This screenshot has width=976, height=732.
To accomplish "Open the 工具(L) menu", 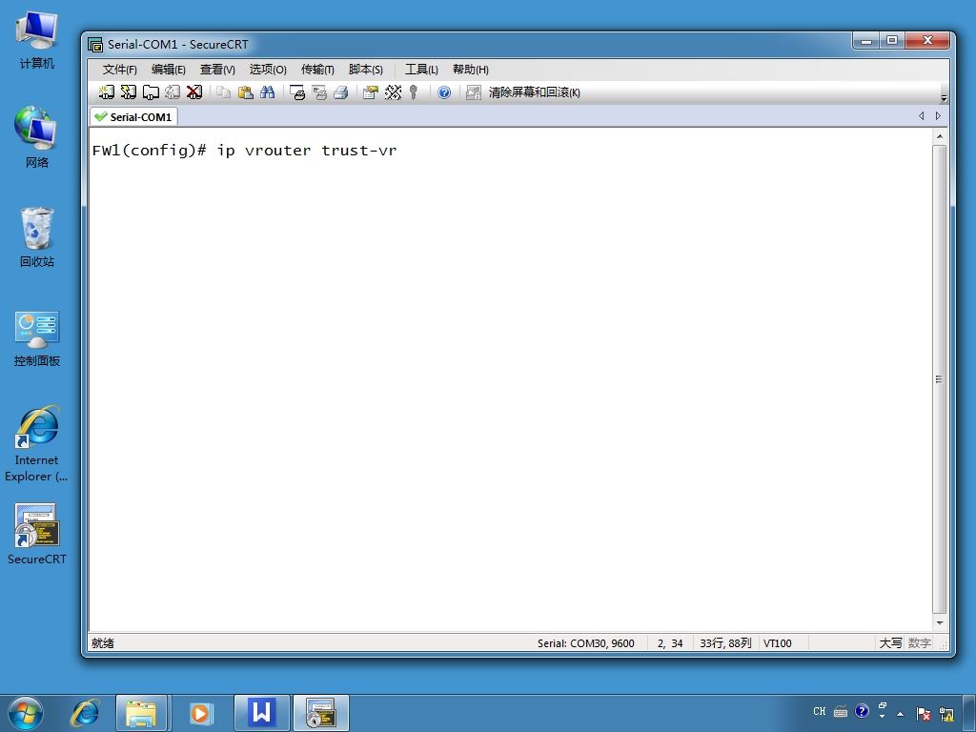I will pyautogui.click(x=421, y=69).
